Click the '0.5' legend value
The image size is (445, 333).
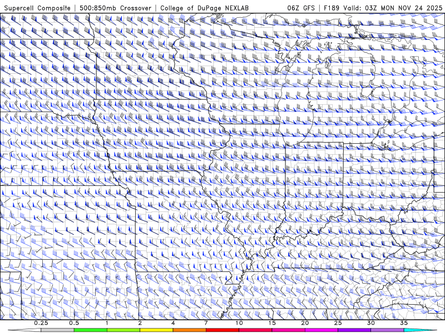click(74, 323)
